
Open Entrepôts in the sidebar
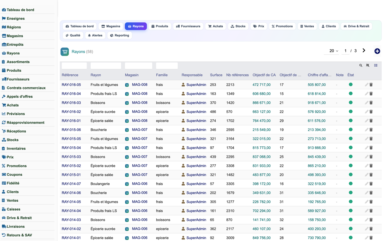pos(15,44)
